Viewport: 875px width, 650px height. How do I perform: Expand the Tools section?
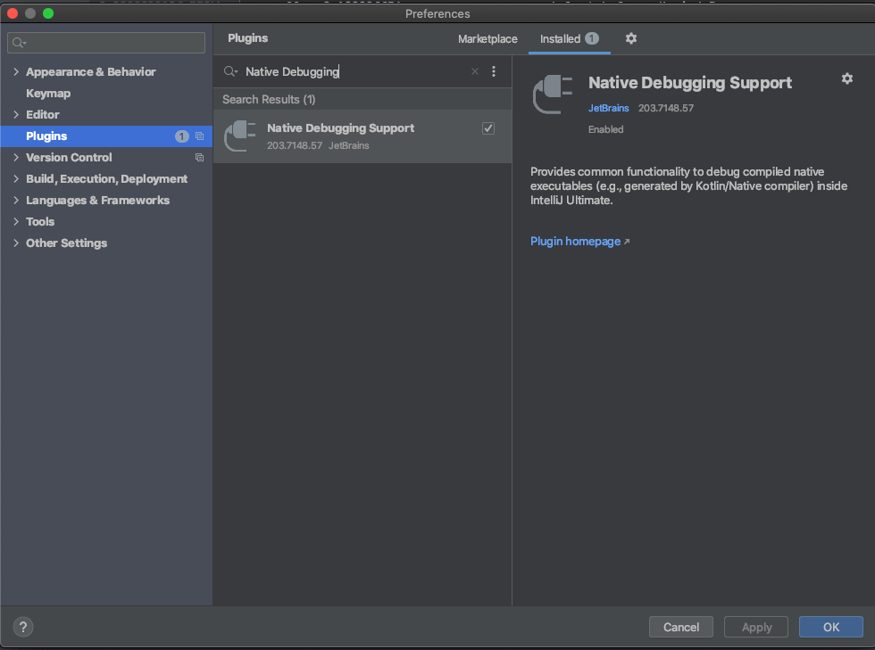[16, 221]
